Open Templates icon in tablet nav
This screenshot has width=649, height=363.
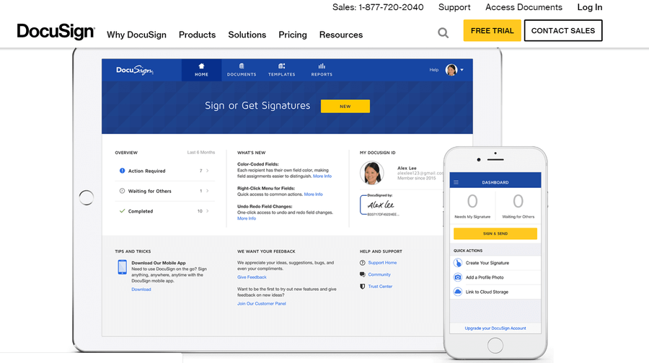[281, 66]
